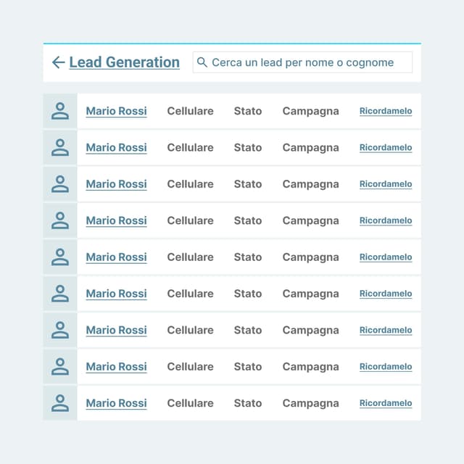Click the last row's user avatar icon
The image size is (464, 464).
coord(60,403)
